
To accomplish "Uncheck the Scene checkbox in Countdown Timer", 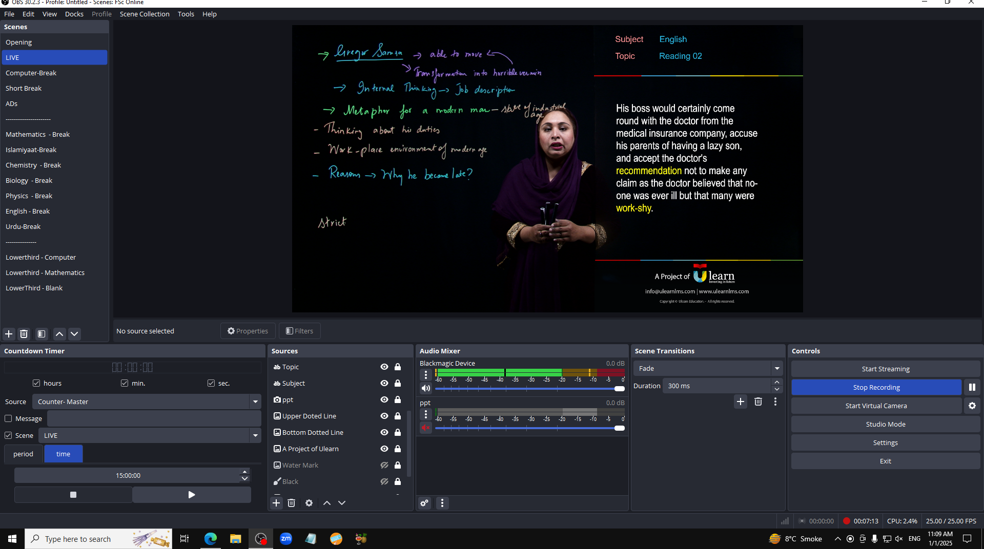I will (8, 435).
